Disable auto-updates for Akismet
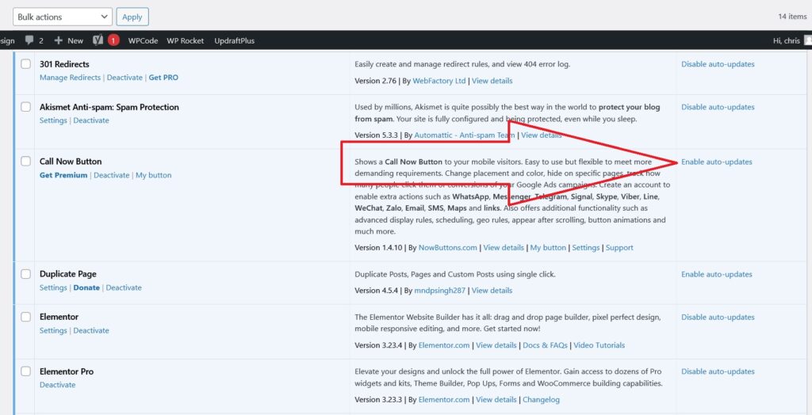 718,107
